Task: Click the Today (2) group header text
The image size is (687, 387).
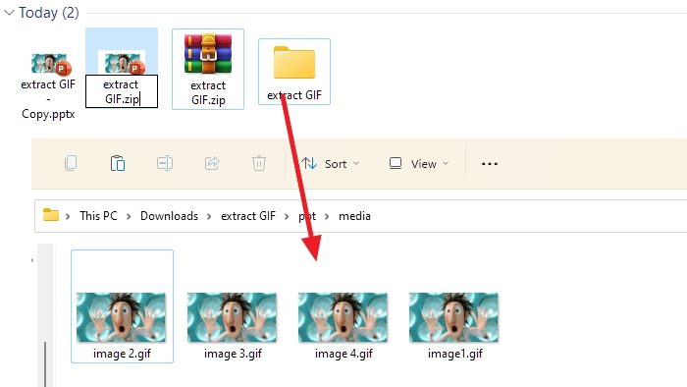Action: tap(49, 13)
